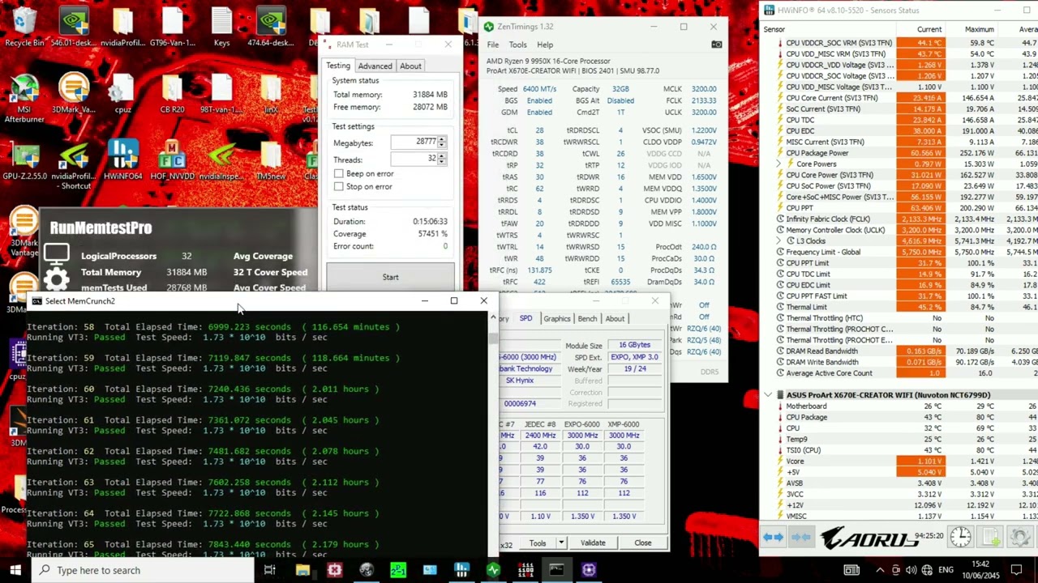Open the Help menu in ZenTimings

[545, 45]
